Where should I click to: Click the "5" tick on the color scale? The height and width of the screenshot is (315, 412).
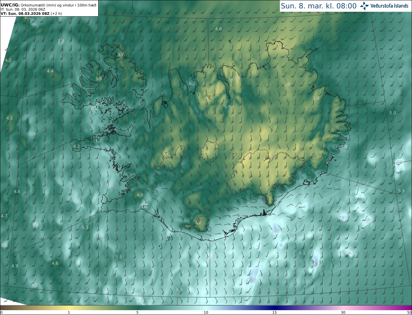tap(137, 312)
